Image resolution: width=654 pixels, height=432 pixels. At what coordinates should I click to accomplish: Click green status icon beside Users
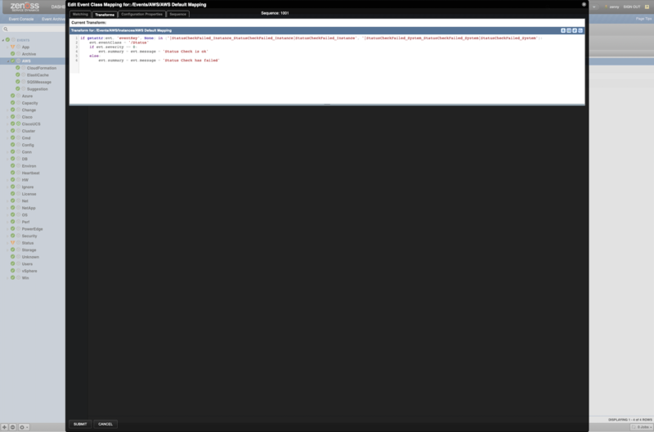12,263
